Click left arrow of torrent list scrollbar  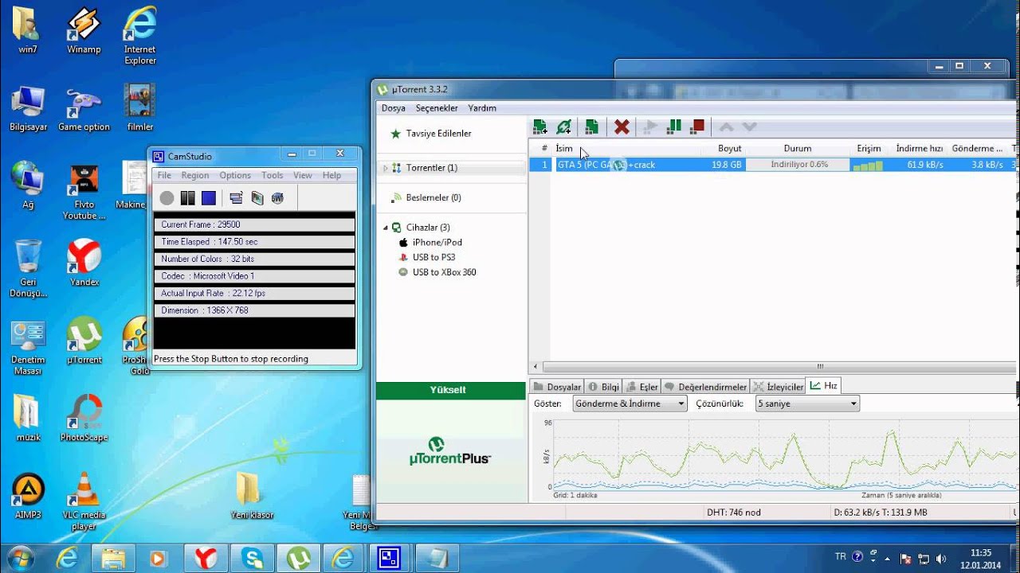[x=535, y=367]
